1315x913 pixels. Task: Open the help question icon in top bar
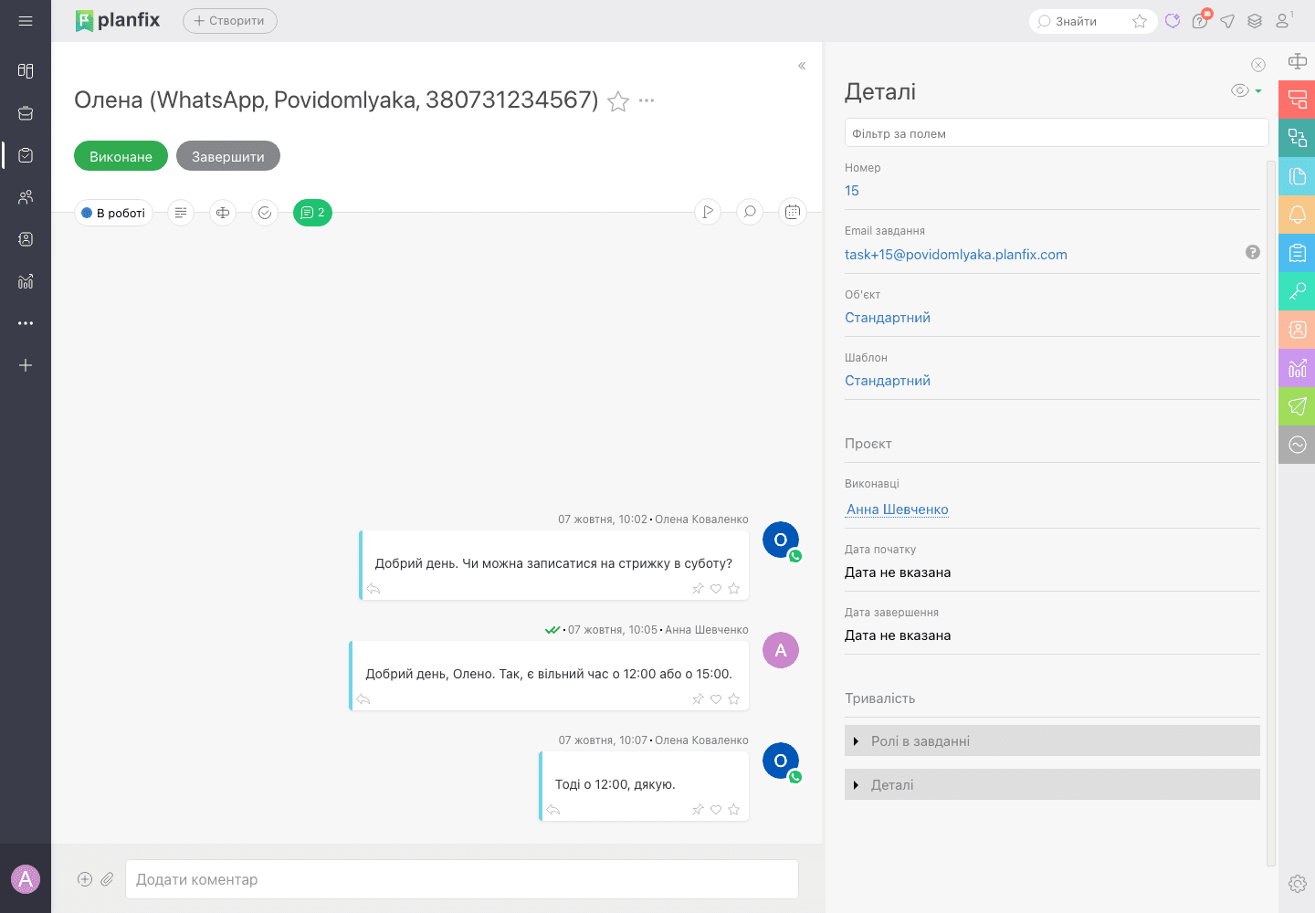[1200, 21]
